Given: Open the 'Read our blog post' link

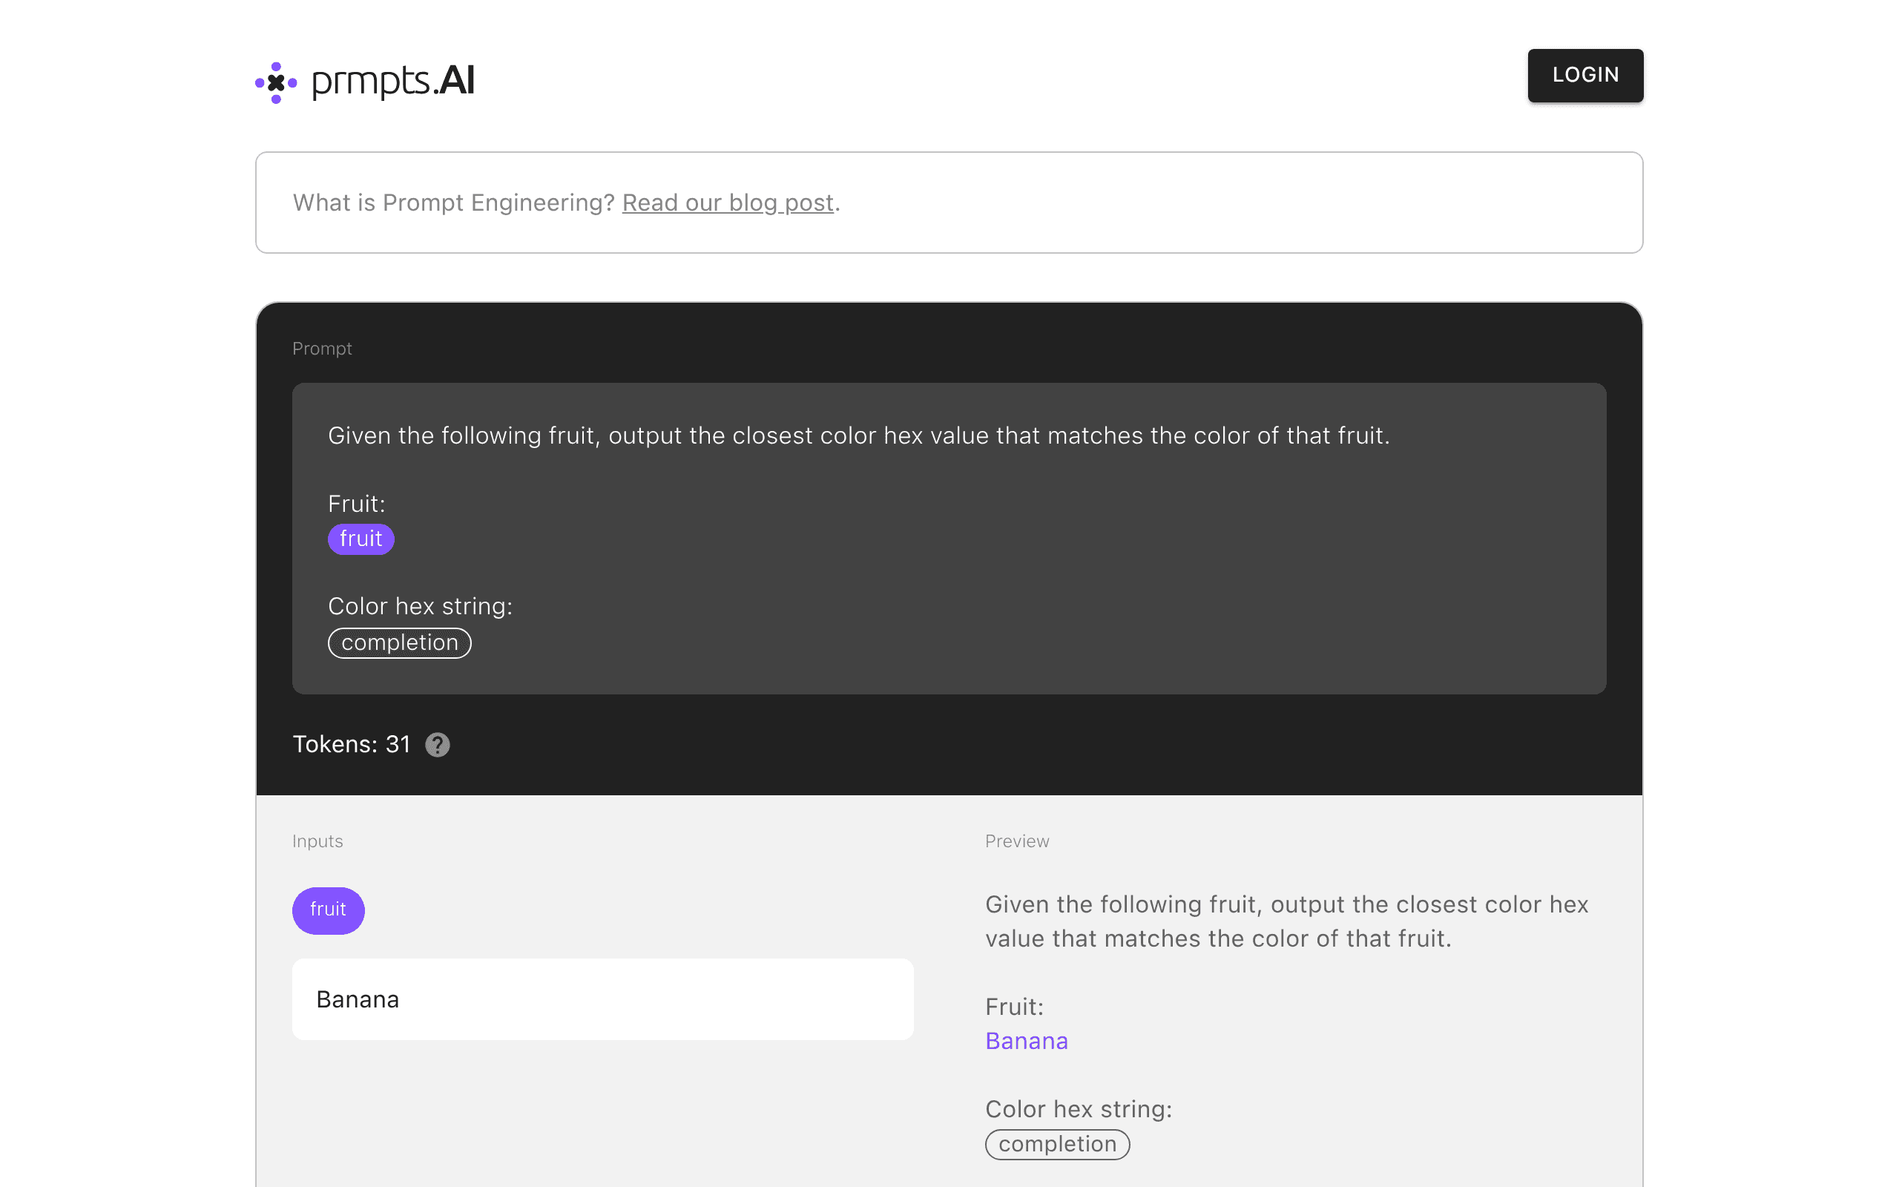Looking at the screenshot, I should [728, 203].
